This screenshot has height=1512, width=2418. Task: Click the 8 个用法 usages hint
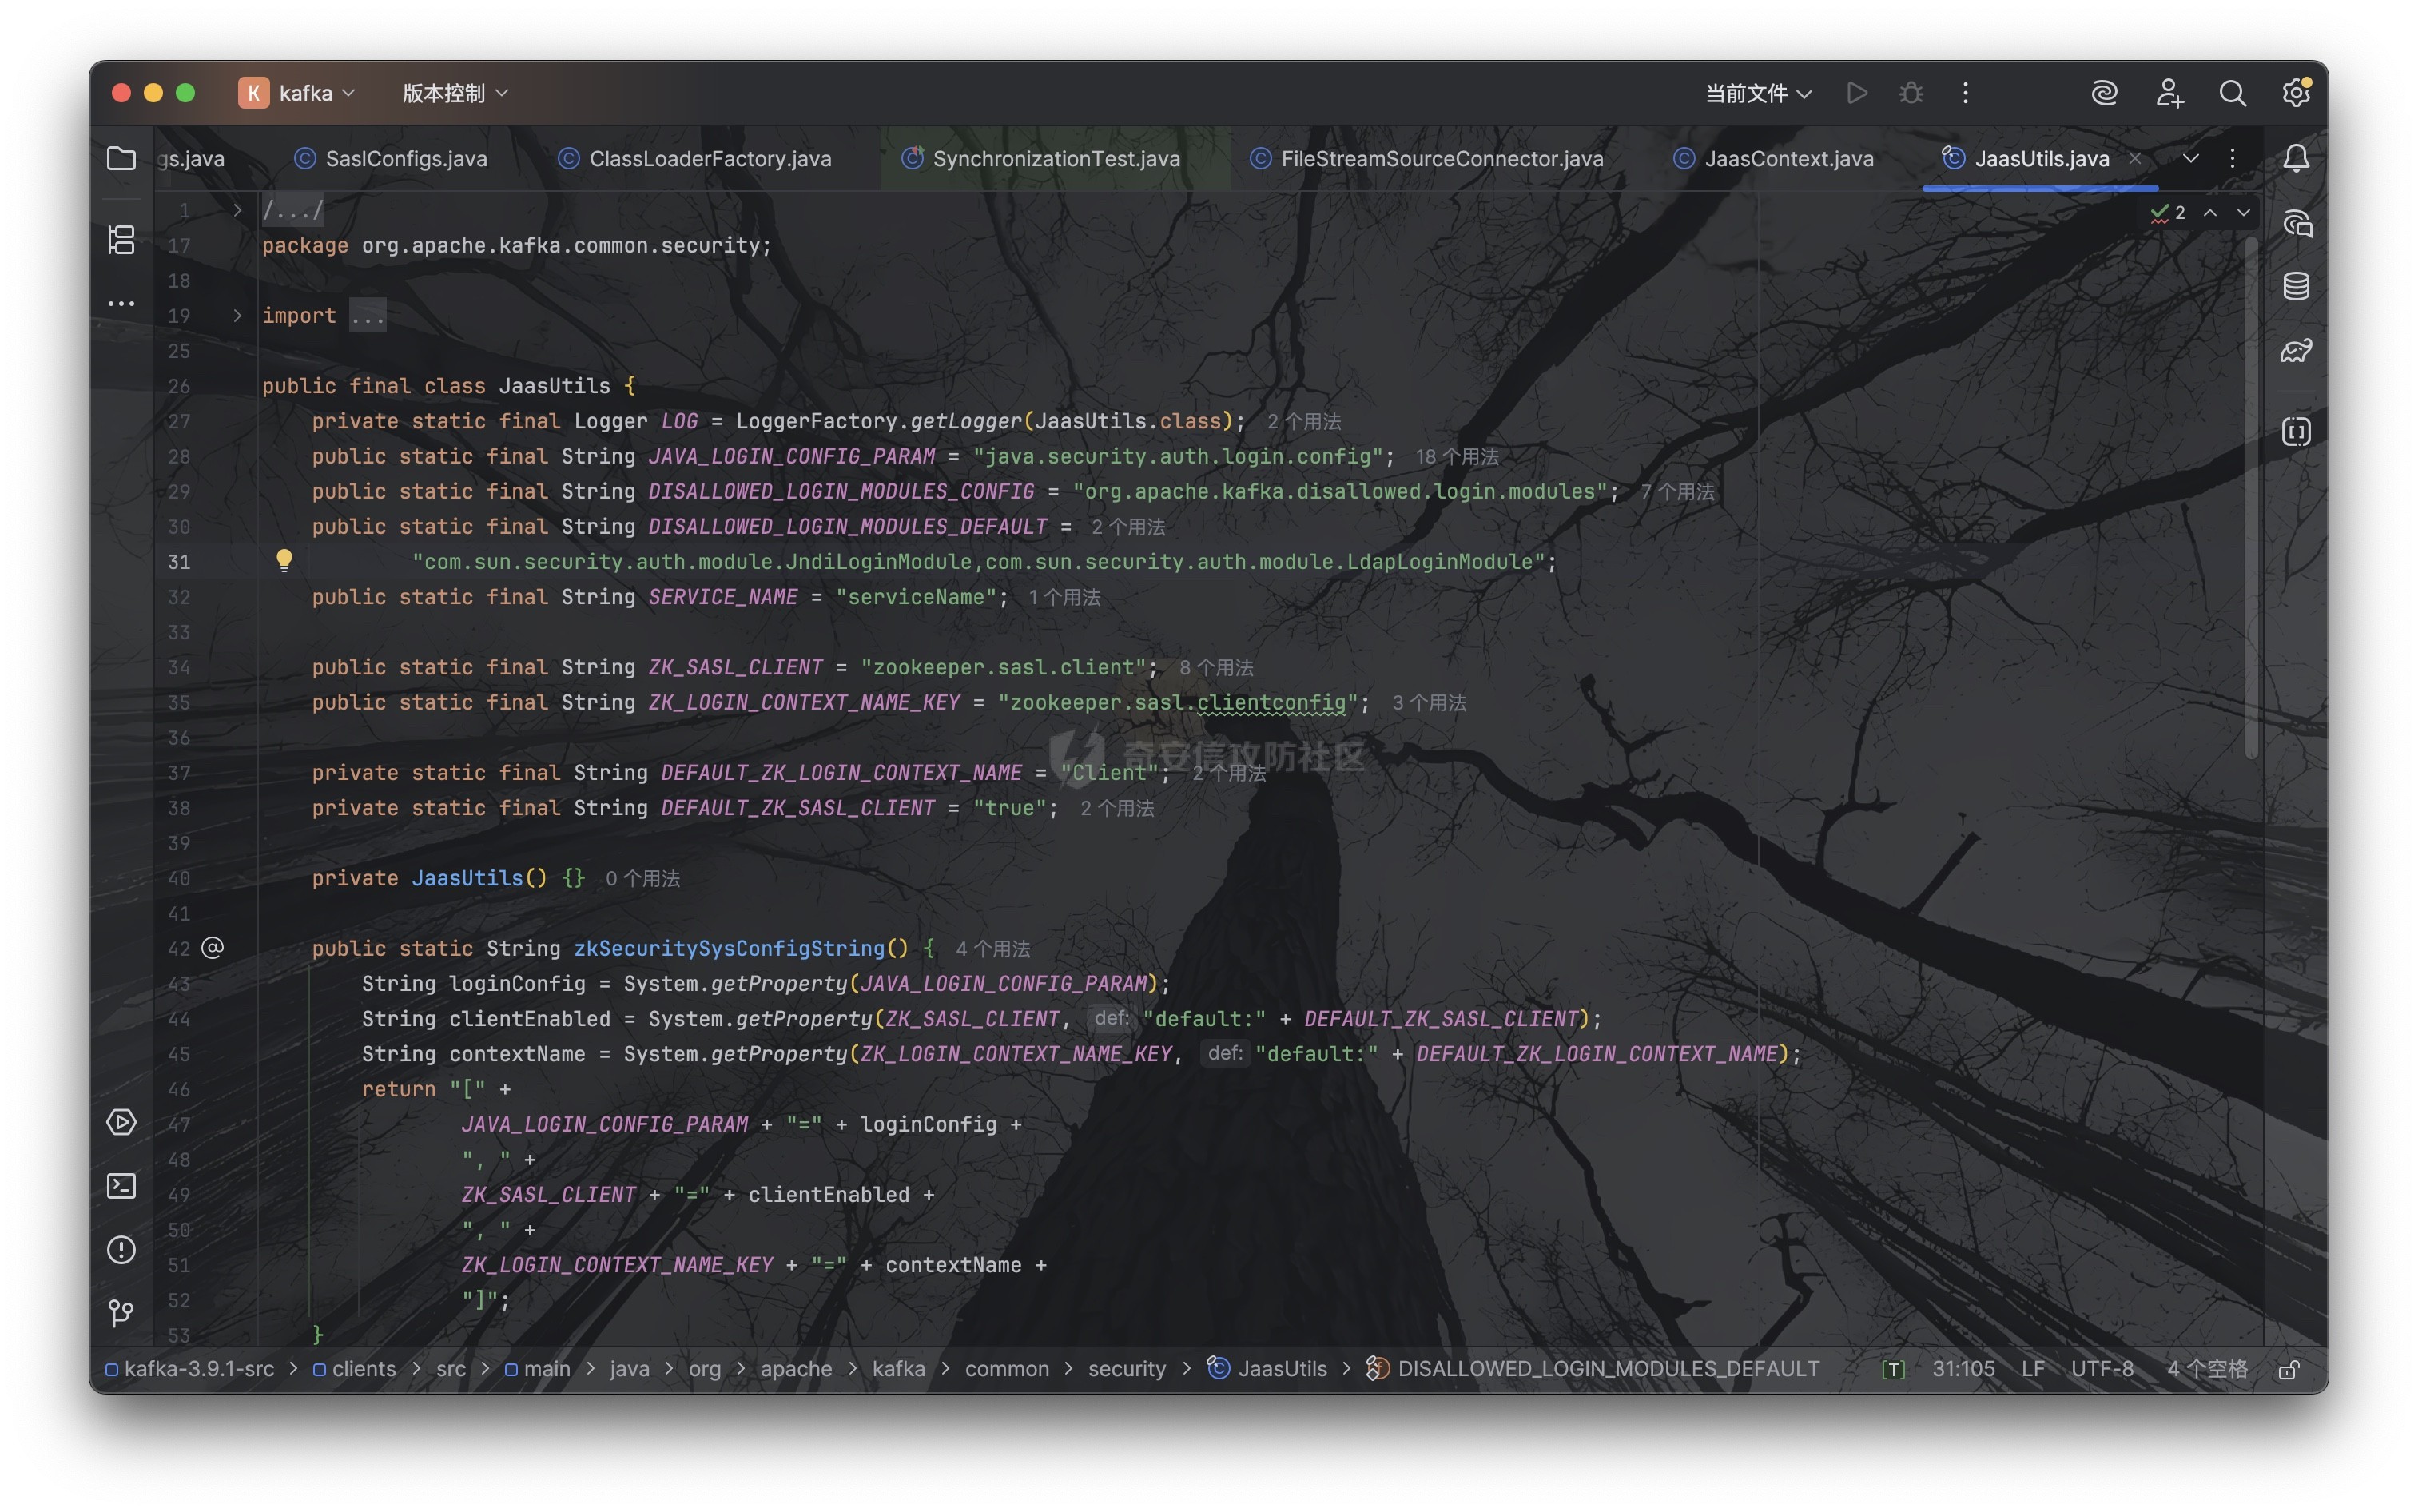(x=1215, y=668)
